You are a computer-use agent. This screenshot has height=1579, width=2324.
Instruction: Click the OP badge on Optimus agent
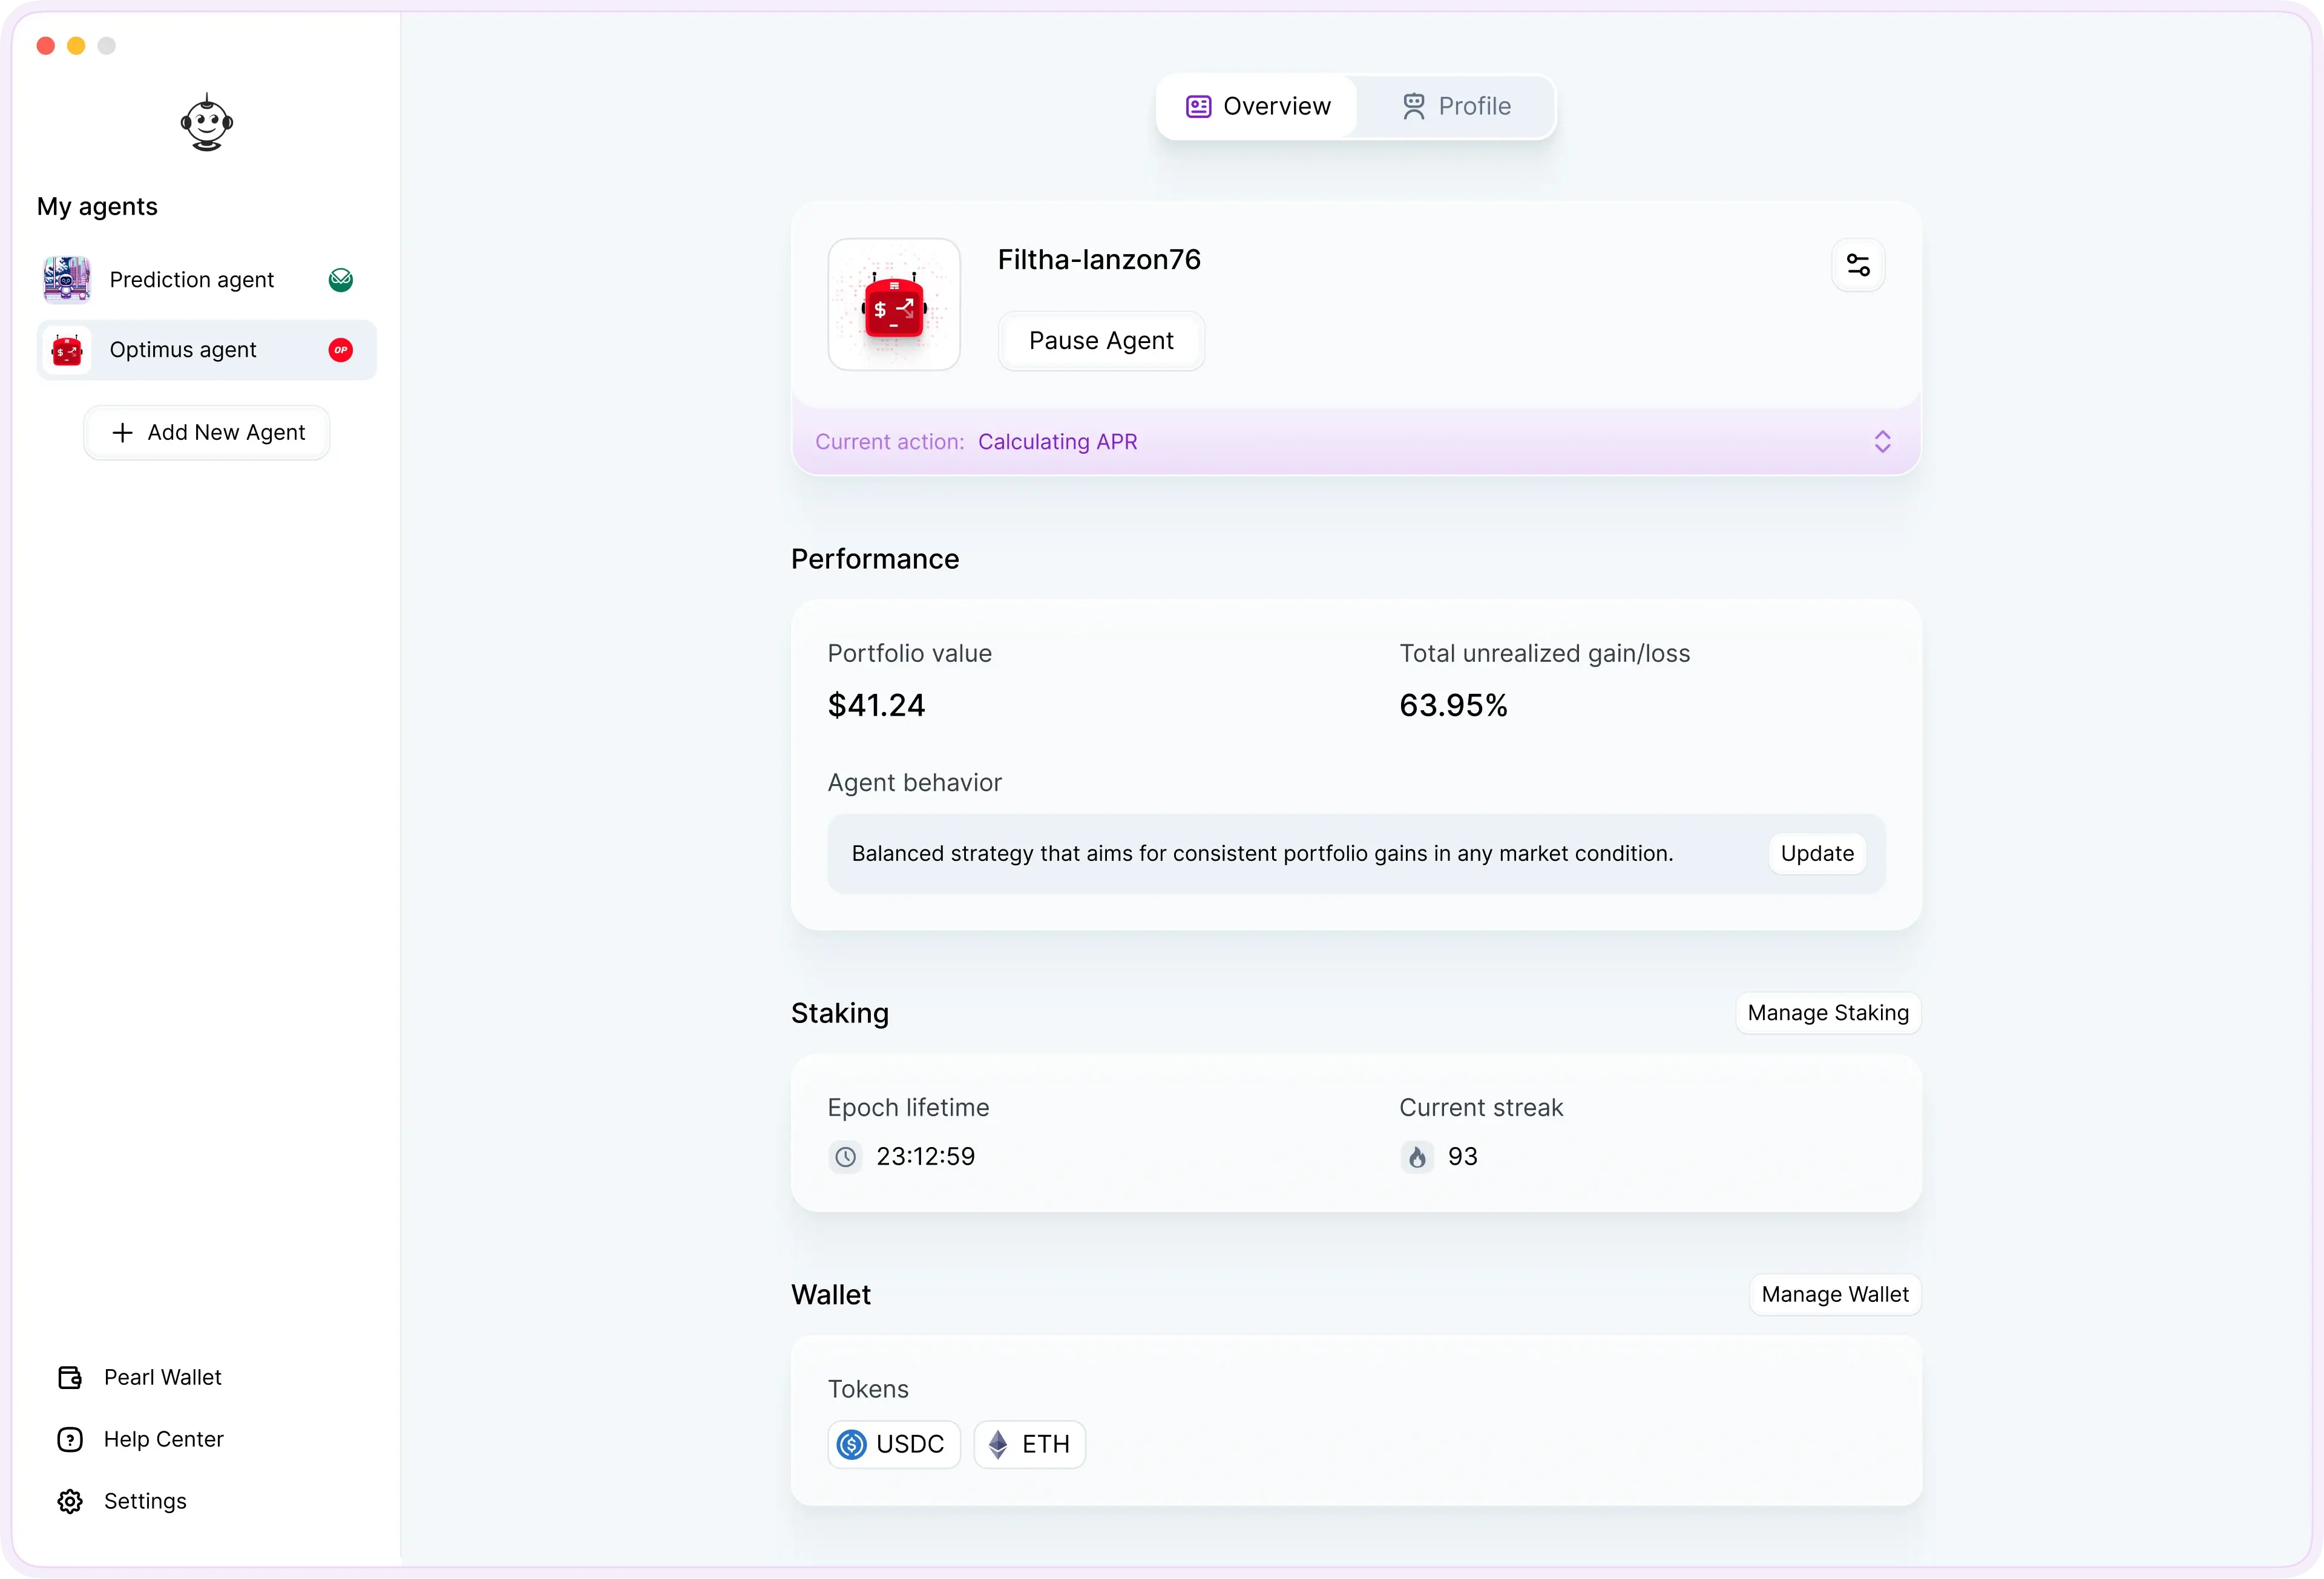tap(341, 349)
